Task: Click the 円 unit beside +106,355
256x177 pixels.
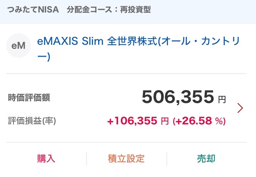Action: click(x=164, y=121)
